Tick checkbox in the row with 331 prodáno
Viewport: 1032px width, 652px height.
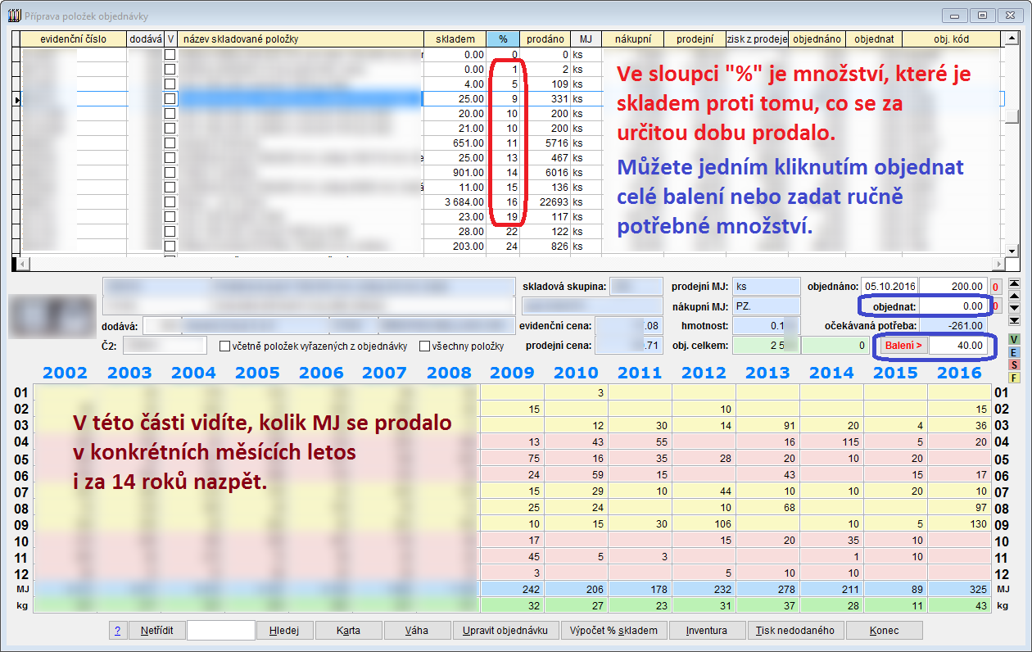[x=170, y=98]
